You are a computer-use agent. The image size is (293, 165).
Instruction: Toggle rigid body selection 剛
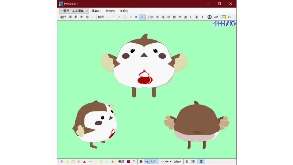(87, 17)
